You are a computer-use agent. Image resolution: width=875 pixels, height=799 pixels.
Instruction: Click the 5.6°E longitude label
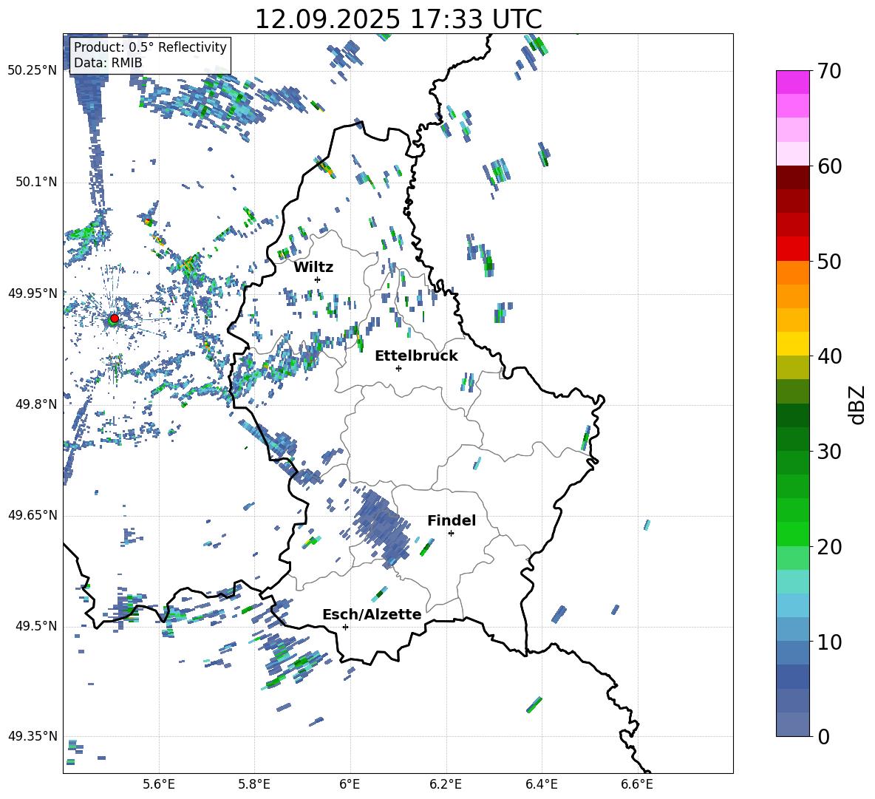coord(158,784)
